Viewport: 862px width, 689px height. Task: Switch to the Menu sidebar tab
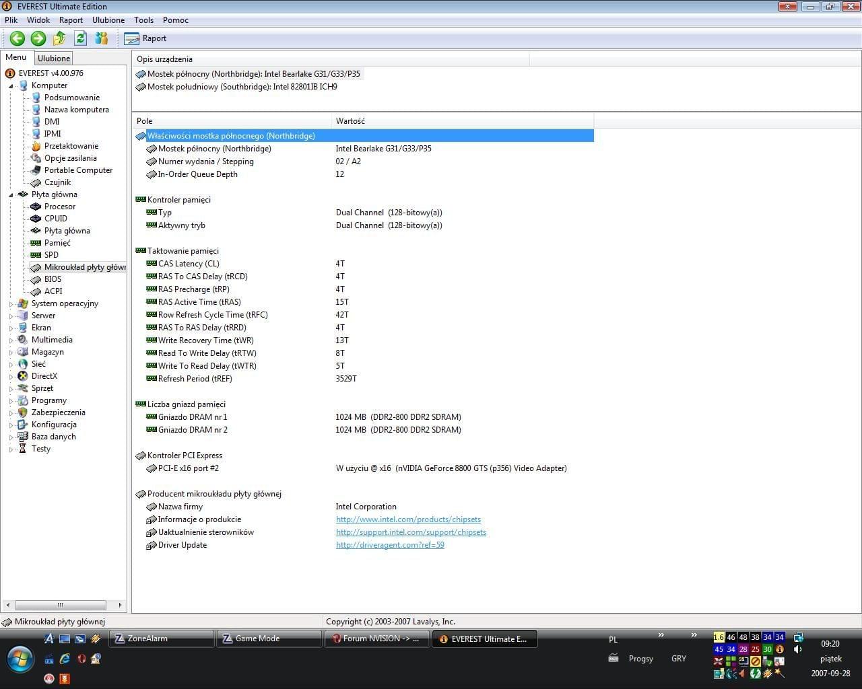[x=16, y=58]
